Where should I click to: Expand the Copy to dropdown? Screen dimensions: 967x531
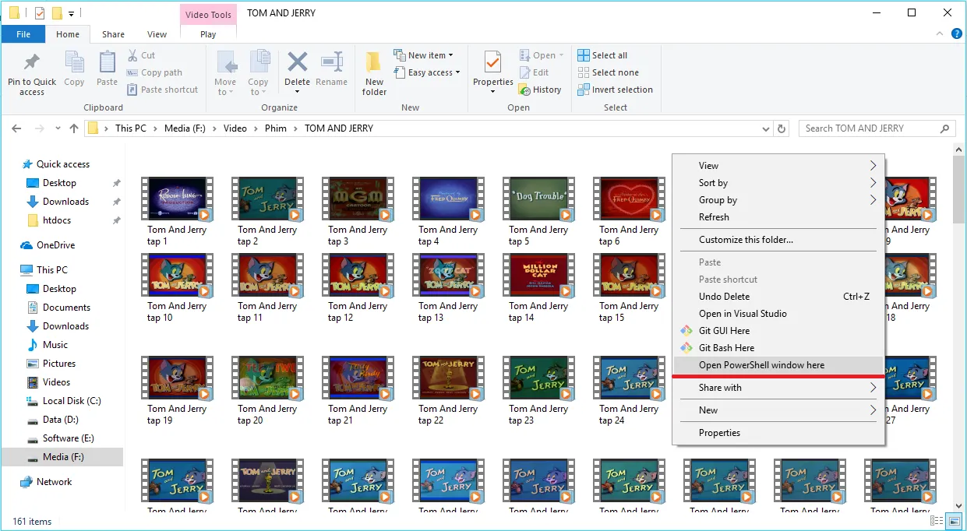(x=258, y=87)
